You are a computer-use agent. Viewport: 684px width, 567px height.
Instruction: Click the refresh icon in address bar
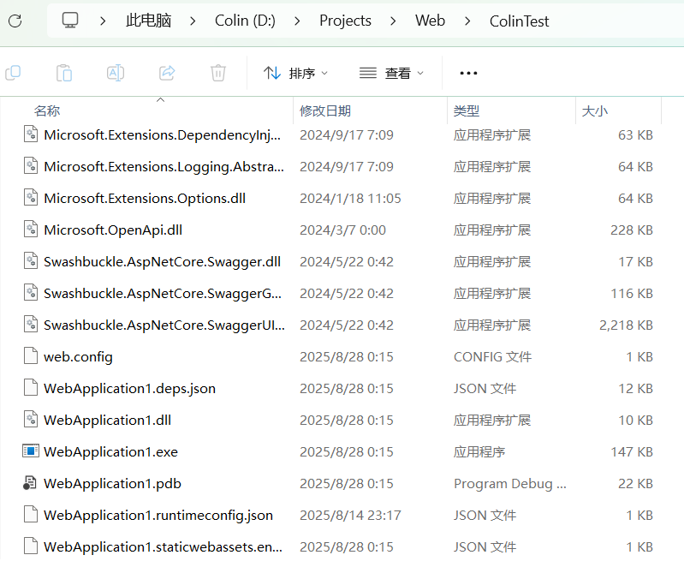[x=15, y=21]
